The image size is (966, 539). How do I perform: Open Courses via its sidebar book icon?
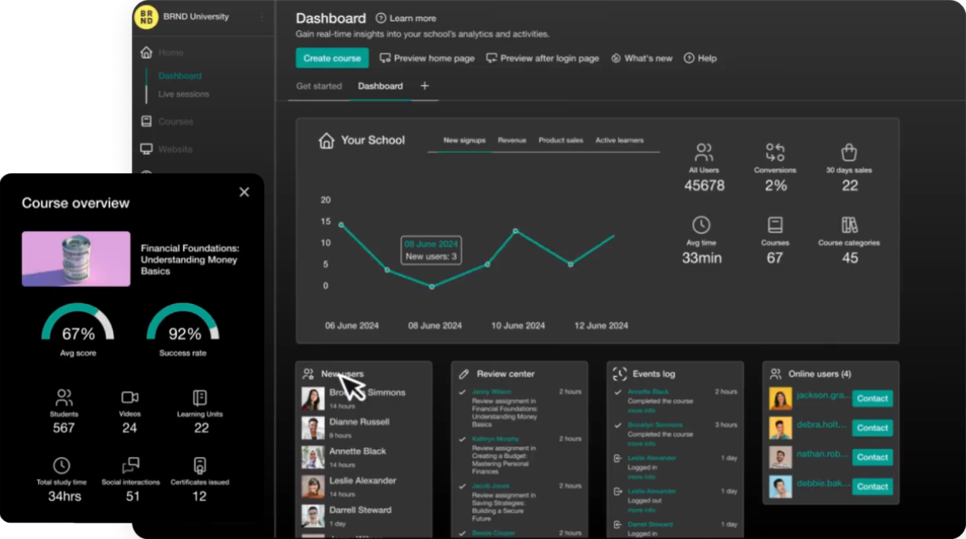[x=146, y=121]
